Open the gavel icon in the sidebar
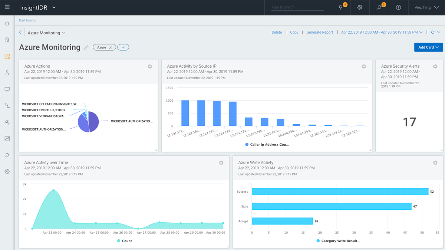Image resolution: width=445 pixels, height=250 pixels. pyautogui.click(x=7, y=122)
